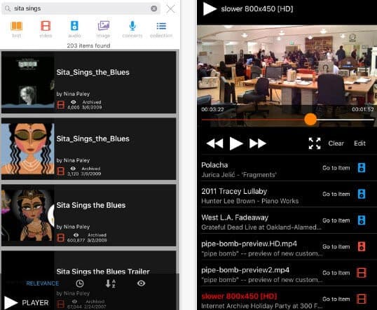Sort results by date clock icon
The image size is (377, 310).
tap(80, 283)
